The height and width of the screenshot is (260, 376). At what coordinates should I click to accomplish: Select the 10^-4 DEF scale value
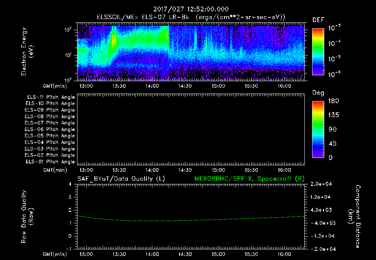(334, 43)
